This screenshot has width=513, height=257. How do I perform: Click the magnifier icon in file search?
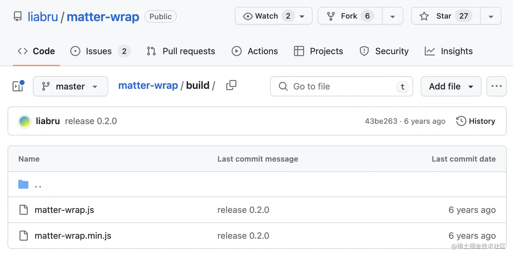click(x=283, y=86)
